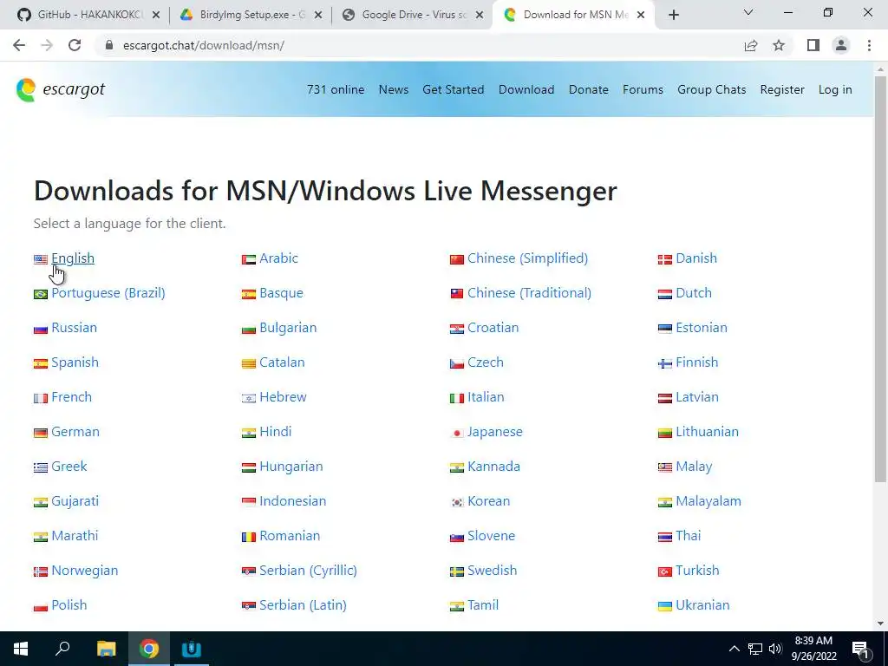
Task: Choose the Lithuanian language link
Action: pyautogui.click(x=707, y=432)
